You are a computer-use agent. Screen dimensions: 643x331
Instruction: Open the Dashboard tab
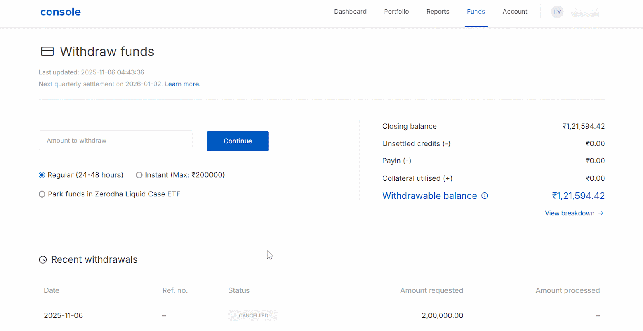point(350,12)
